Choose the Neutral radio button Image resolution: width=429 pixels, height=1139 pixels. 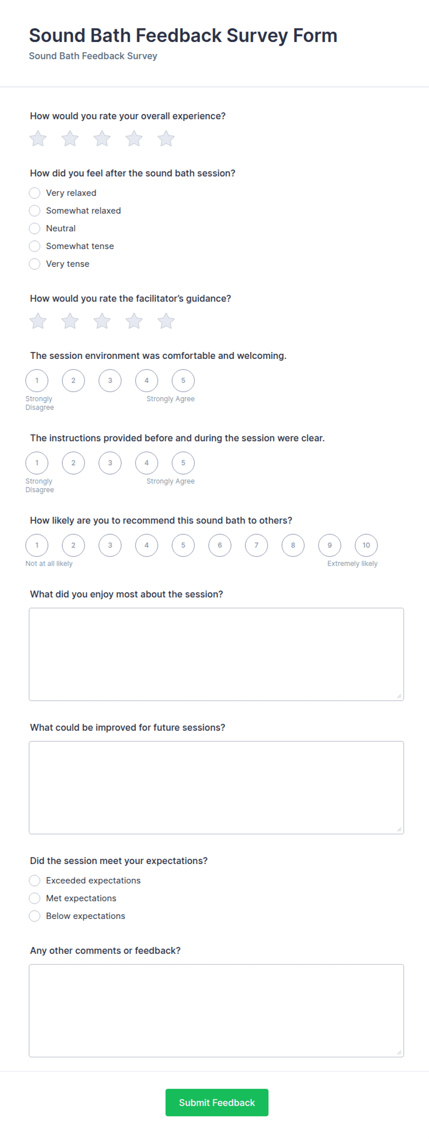[x=35, y=228]
